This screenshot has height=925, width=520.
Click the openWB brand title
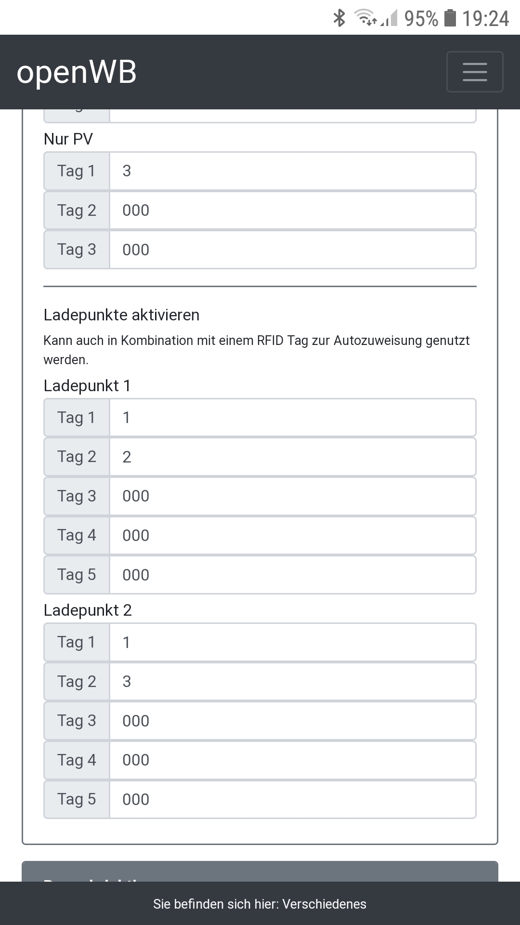77,72
